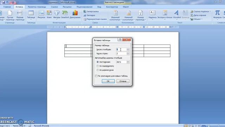Insert a SmartArt graphic
Screen dimensions: 225x127
65,14
